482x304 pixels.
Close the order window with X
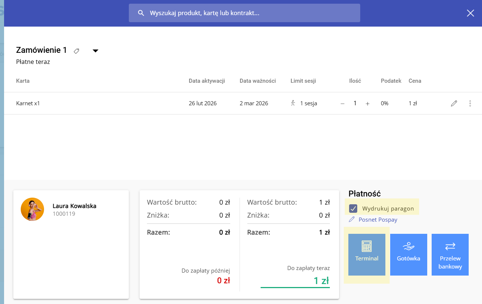(470, 13)
